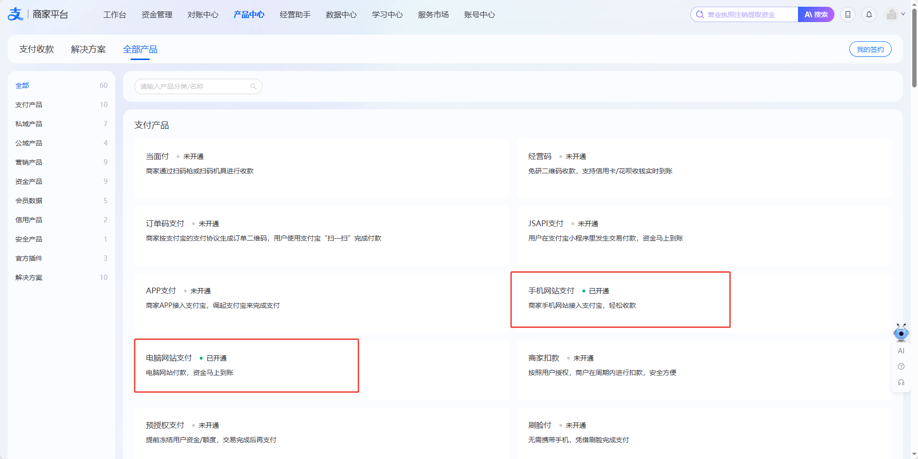
Task: Click the scrollbar down arrow
Action: (x=914, y=454)
